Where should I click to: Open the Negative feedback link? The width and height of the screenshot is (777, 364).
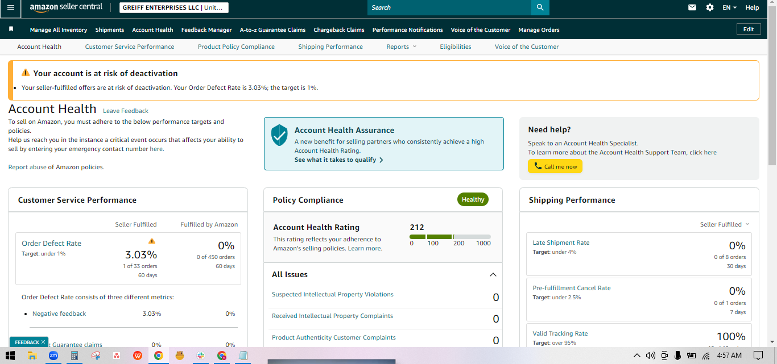pos(59,313)
